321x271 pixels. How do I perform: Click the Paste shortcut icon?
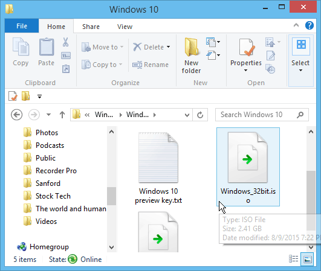click(66, 69)
